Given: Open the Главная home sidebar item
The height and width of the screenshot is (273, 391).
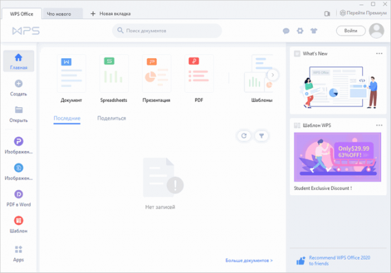Looking at the screenshot, I should point(18,61).
